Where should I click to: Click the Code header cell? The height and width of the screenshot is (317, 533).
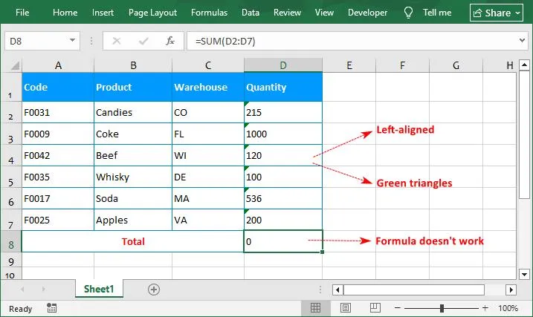coord(58,87)
